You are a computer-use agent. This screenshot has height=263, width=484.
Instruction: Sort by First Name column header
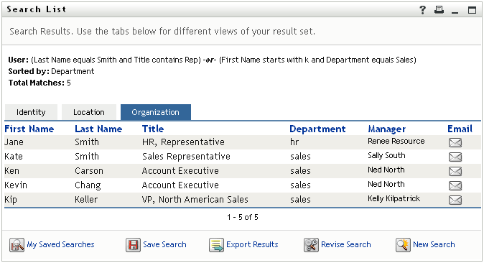tap(29, 129)
